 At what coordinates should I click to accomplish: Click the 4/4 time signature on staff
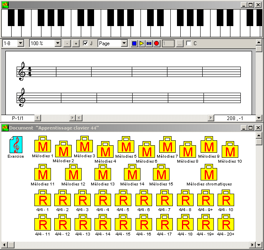[x=30, y=72]
